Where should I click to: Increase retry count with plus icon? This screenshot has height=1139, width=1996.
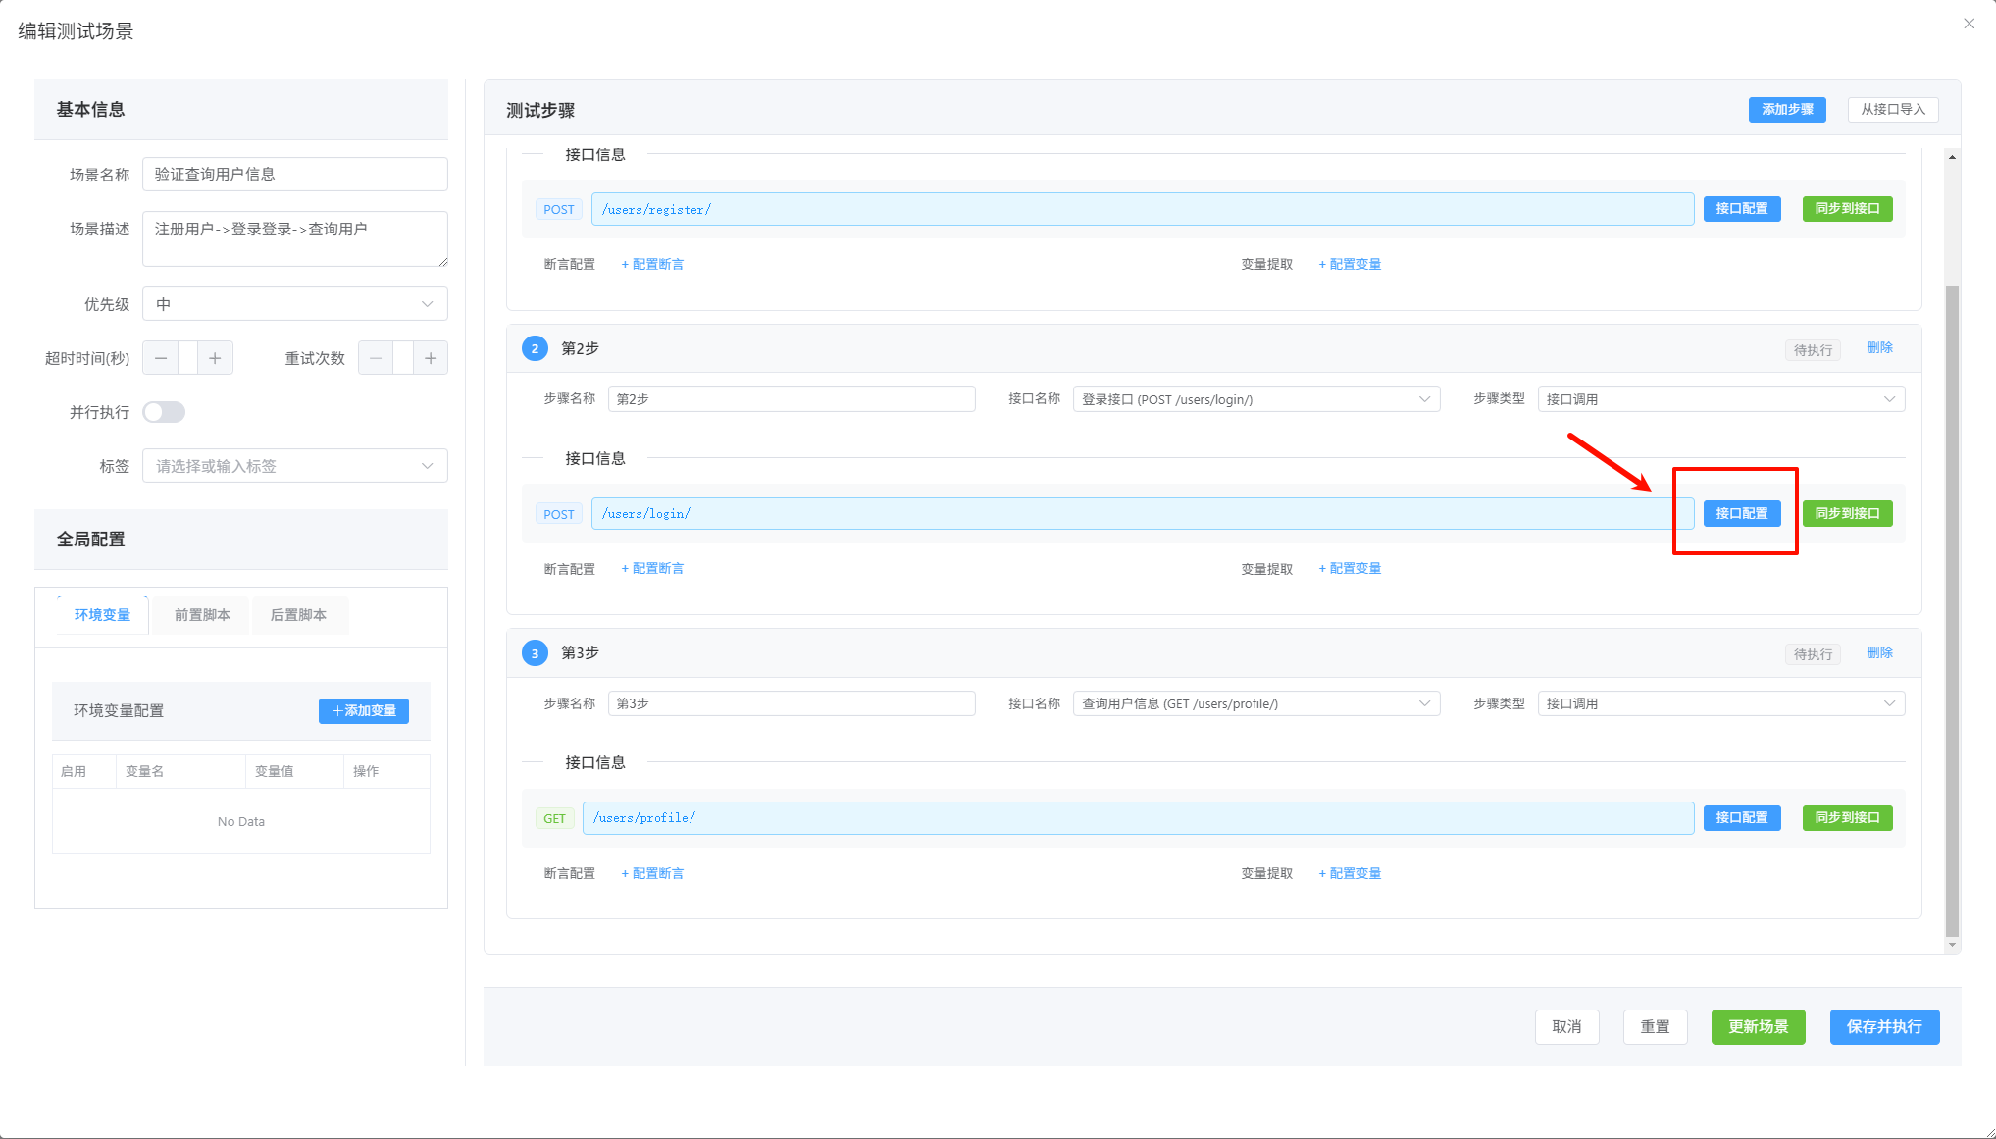pyautogui.click(x=431, y=358)
